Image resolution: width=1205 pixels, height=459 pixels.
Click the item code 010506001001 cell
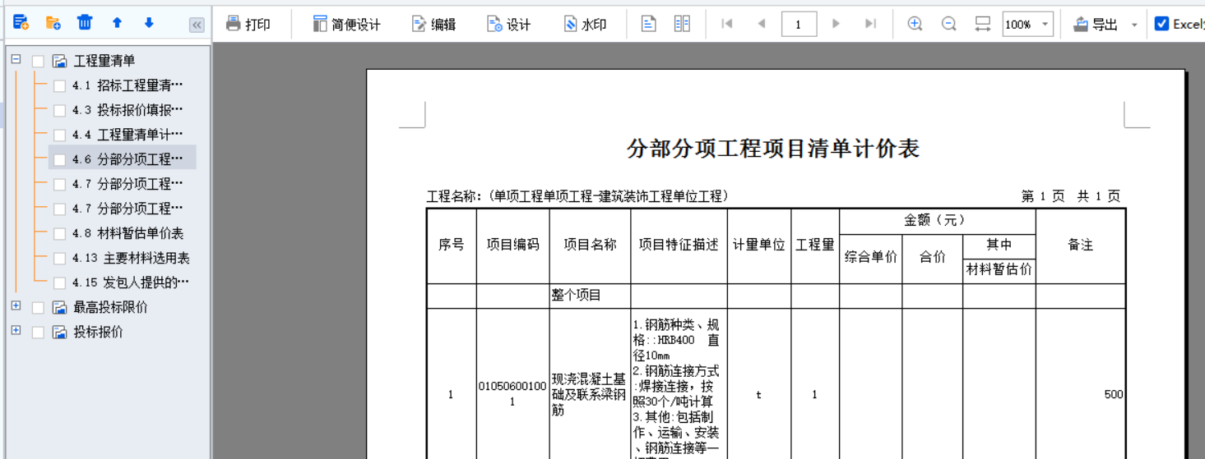click(x=512, y=394)
